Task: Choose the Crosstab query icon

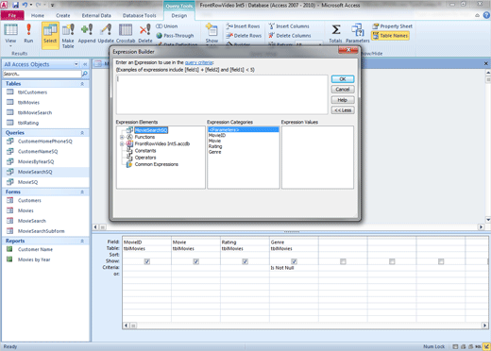Action: (x=126, y=33)
